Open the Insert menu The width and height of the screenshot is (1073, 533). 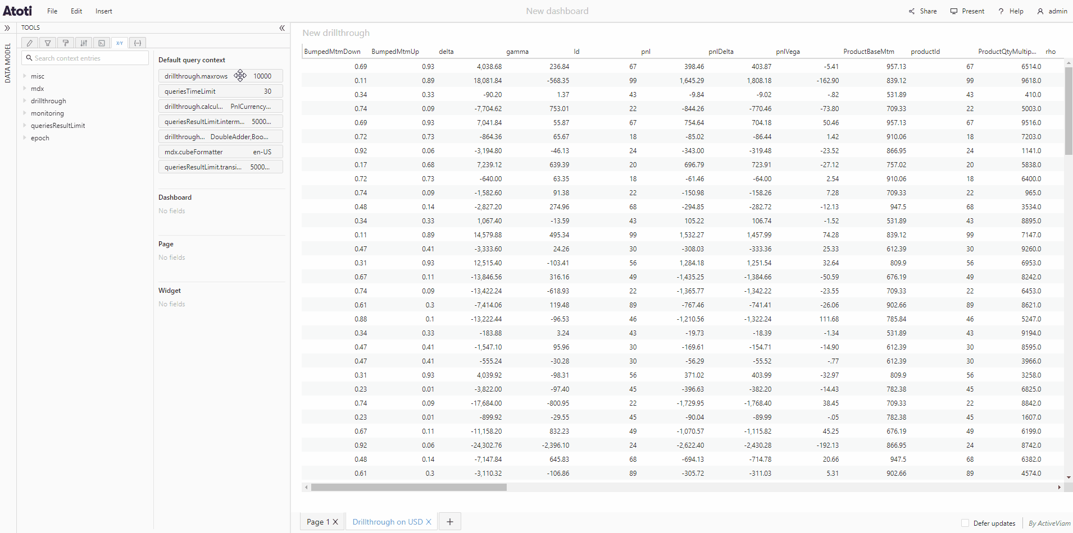(104, 11)
